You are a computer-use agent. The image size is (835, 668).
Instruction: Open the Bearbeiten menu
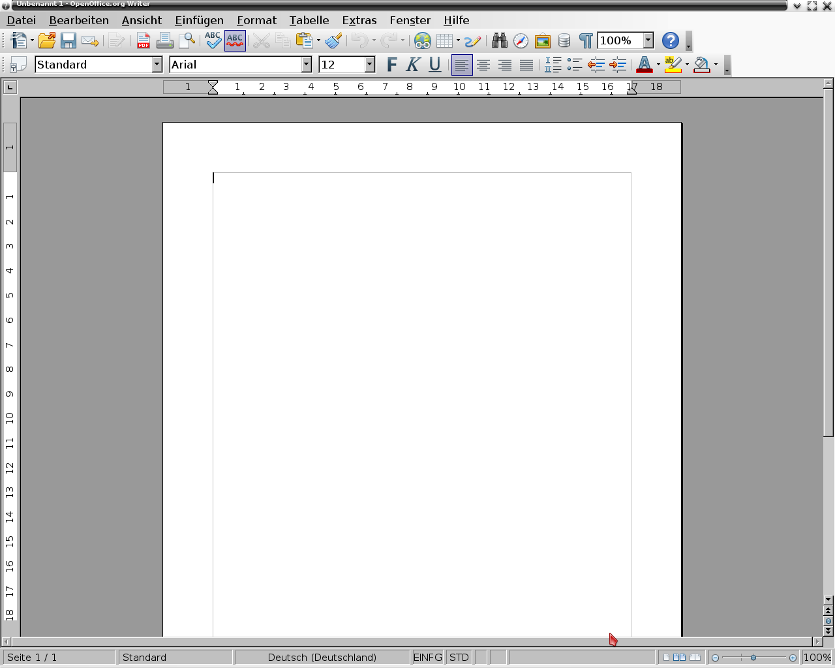pos(79,20)
